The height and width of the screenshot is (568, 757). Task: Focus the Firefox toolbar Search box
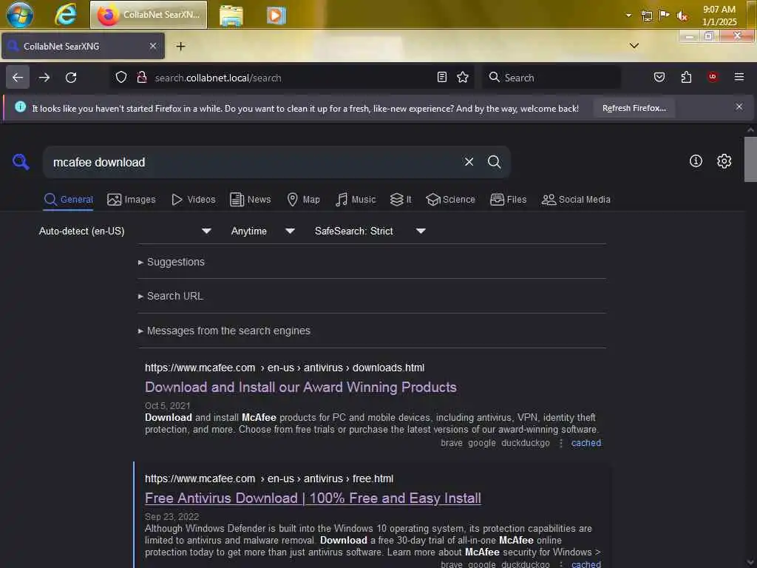pos(551,77)
